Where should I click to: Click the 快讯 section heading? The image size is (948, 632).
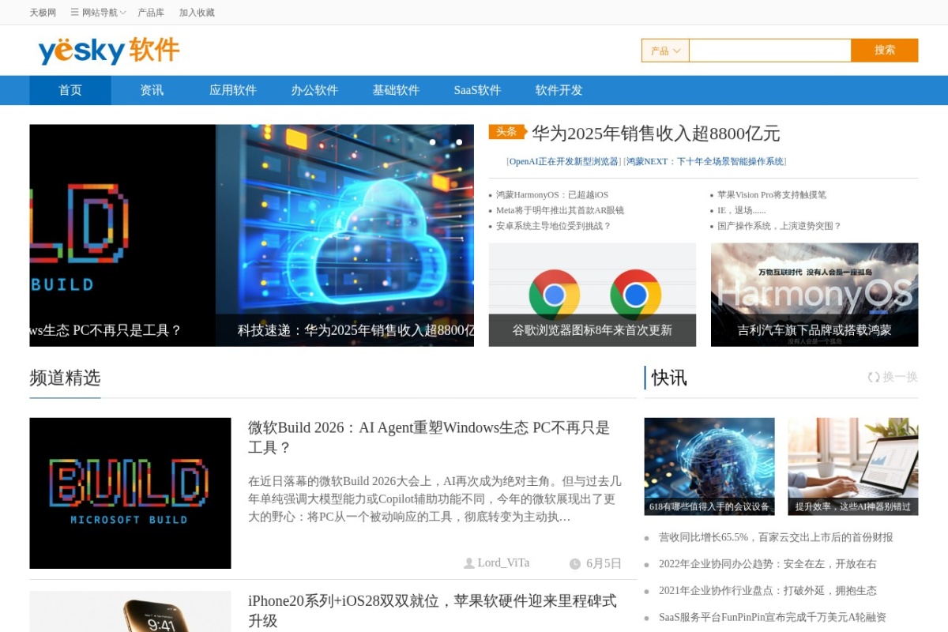coord(669,378)
